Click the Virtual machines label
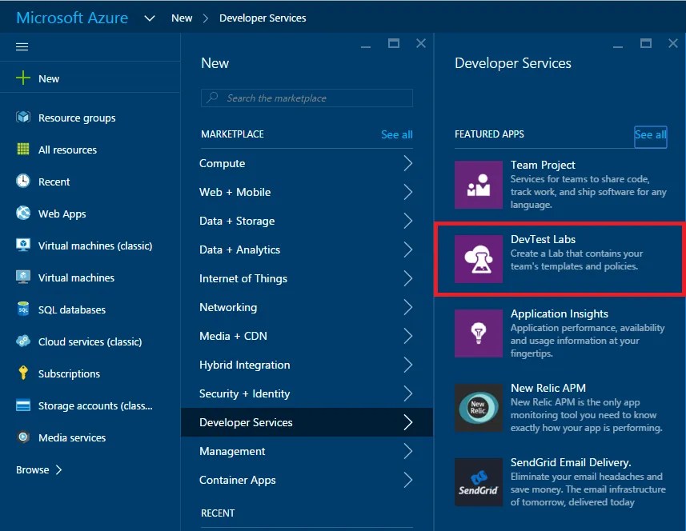This screenshot has height=531, width=686. [76, 277]
